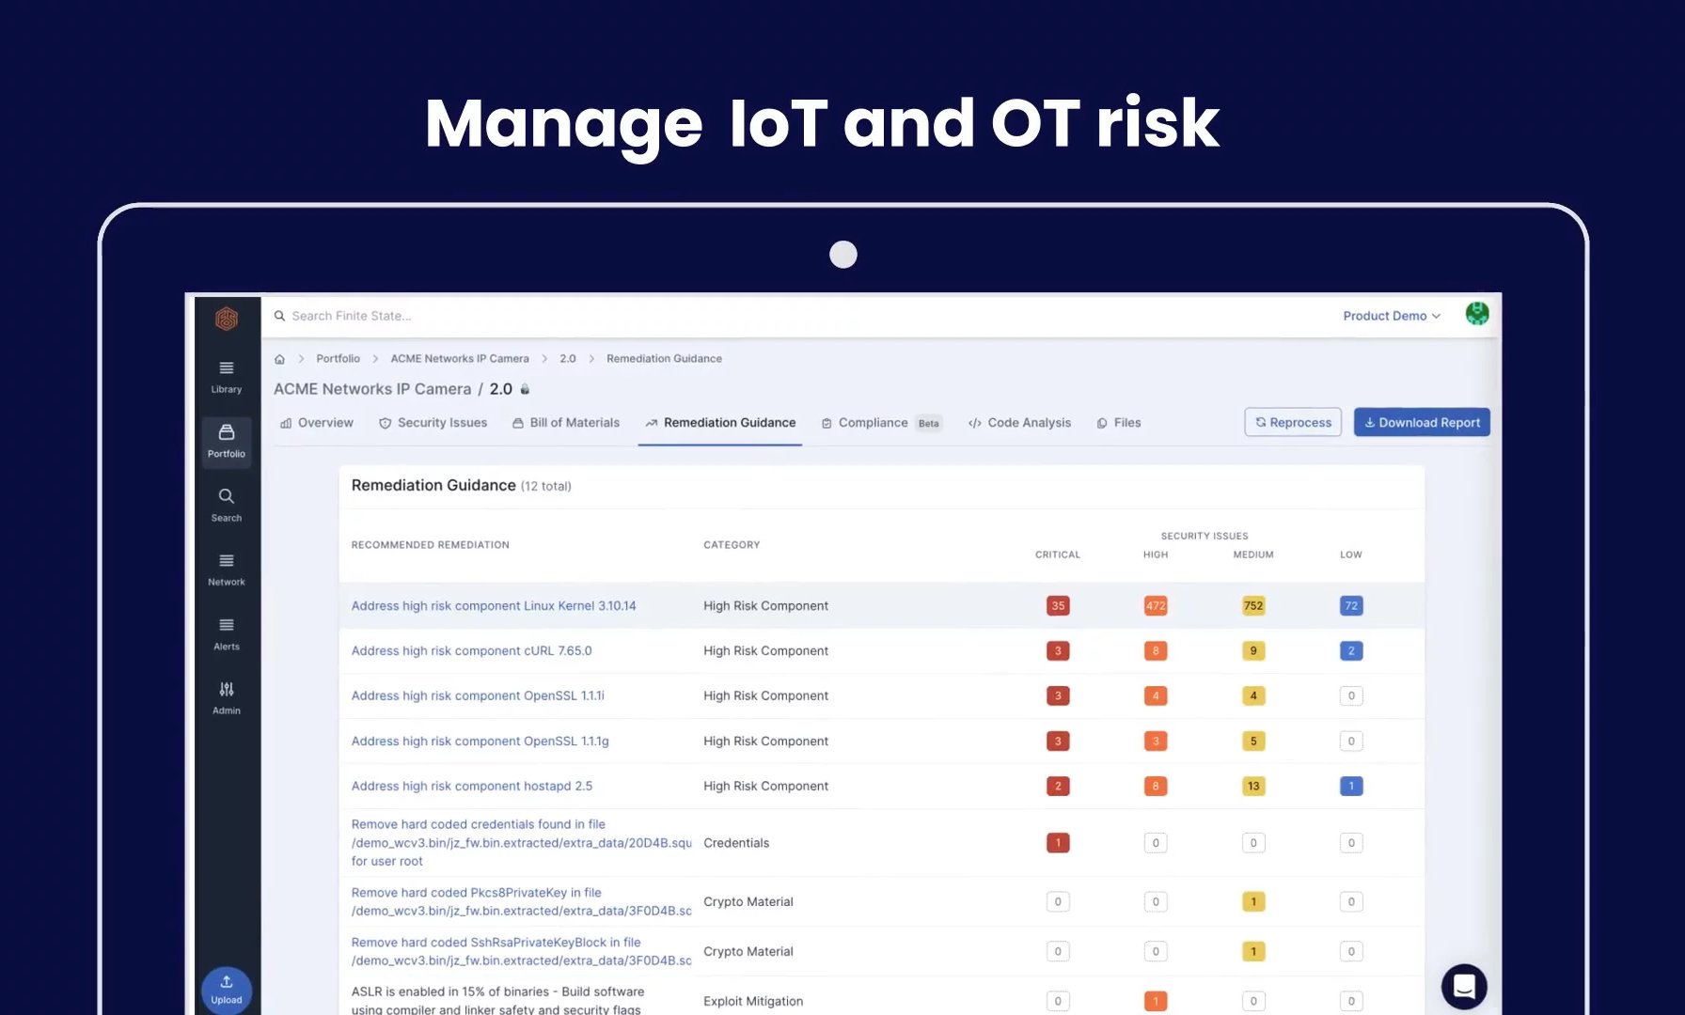Open hard coded credentials remediation link

coord(521,843)
